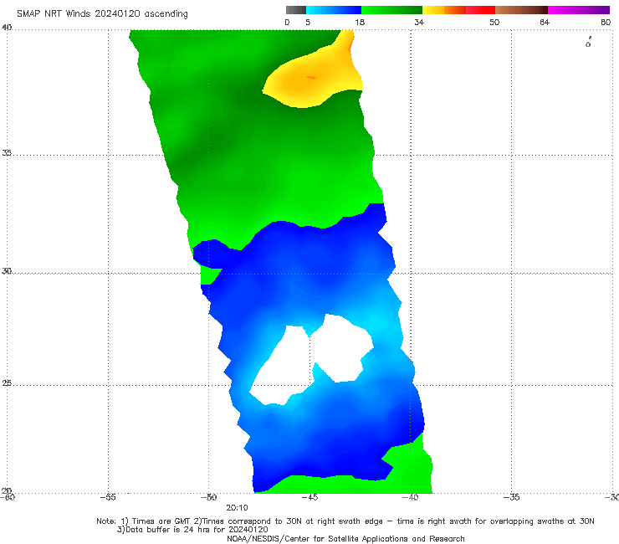Click the '5' label under the color bar

(x=308, y=23)
